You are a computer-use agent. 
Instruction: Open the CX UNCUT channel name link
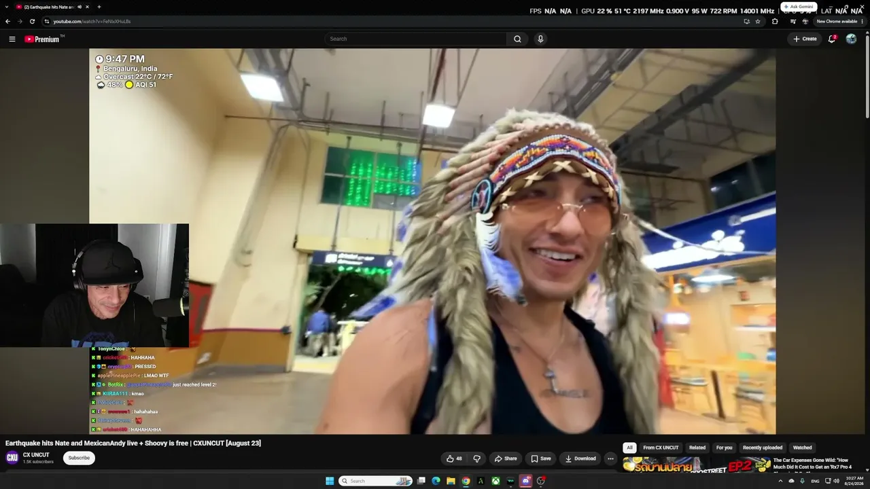coord(36,455)
